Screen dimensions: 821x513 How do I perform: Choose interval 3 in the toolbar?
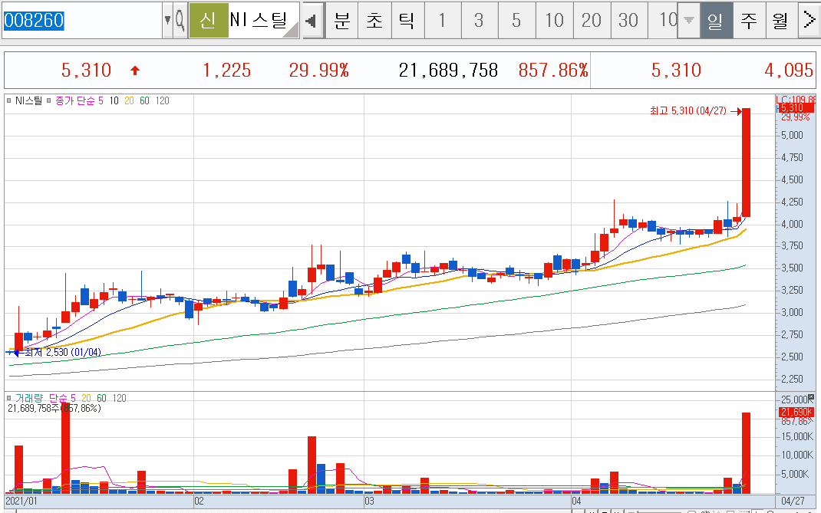[479, 21]
